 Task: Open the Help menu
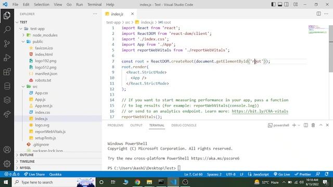110,5
